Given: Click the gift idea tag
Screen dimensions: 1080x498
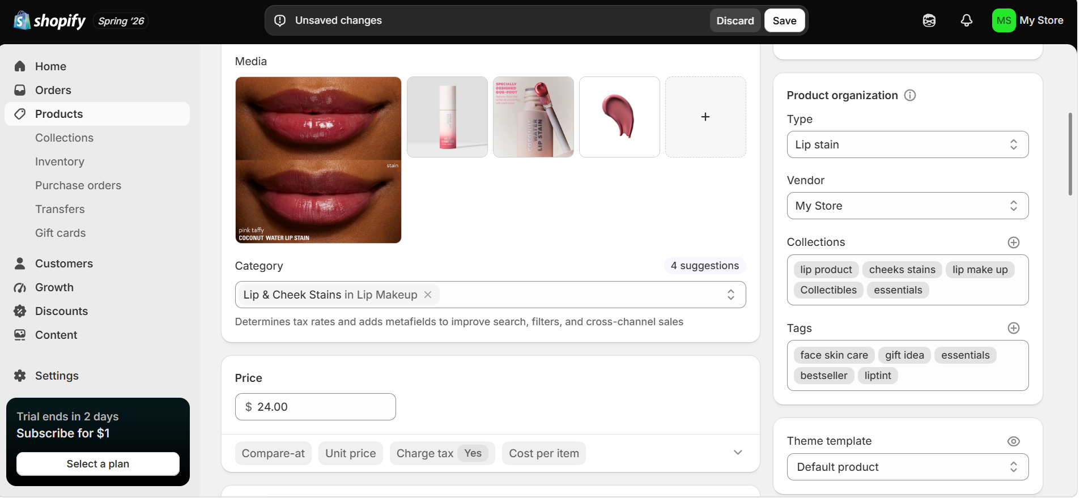Looking at the screenshot, I should [904, 355].
